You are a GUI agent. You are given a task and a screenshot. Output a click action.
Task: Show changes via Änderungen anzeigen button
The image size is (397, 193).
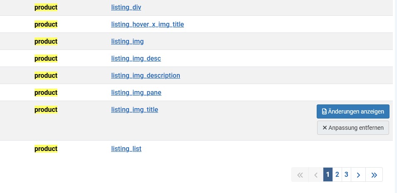[353, 111]
